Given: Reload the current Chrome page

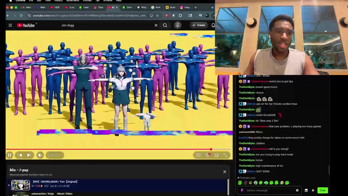Looking at the screenshot, I should [x=21, y=16].
